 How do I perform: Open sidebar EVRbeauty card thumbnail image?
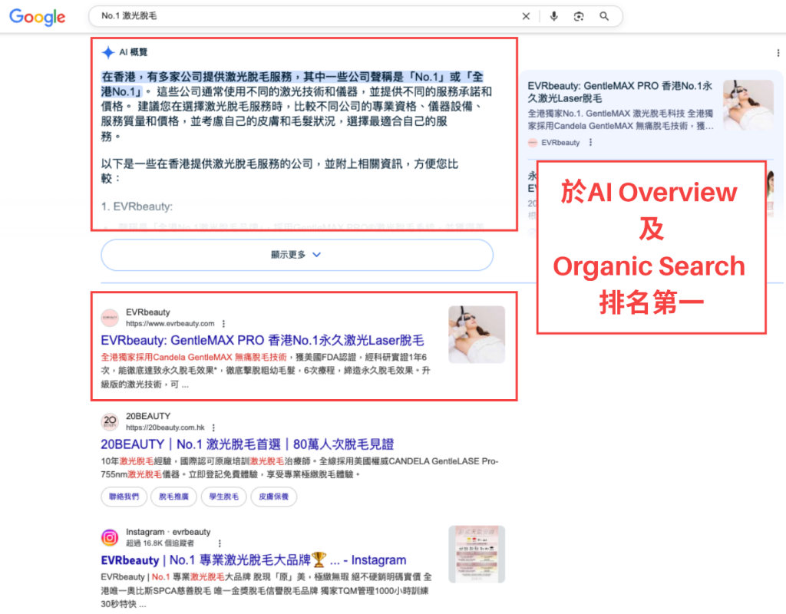(x=748, y=104)
